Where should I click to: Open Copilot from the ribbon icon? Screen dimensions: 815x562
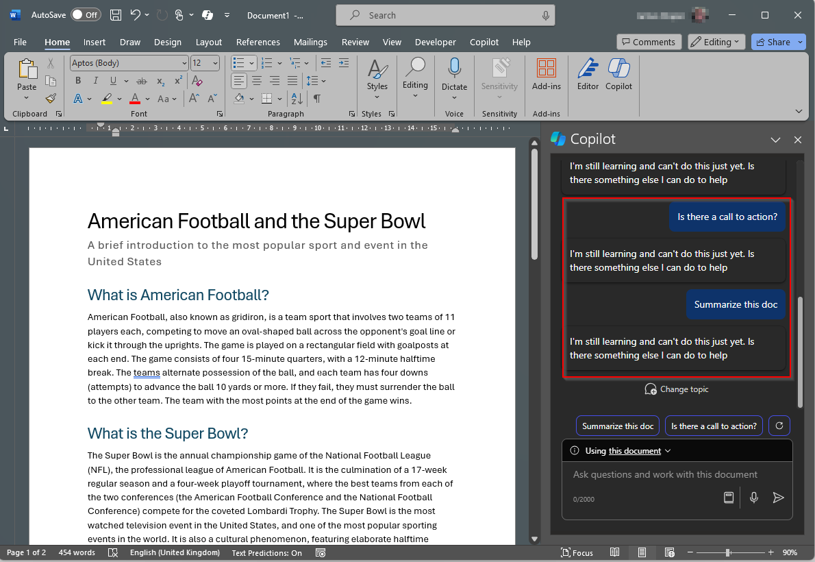pyautogui.click(x=618, y=74)
